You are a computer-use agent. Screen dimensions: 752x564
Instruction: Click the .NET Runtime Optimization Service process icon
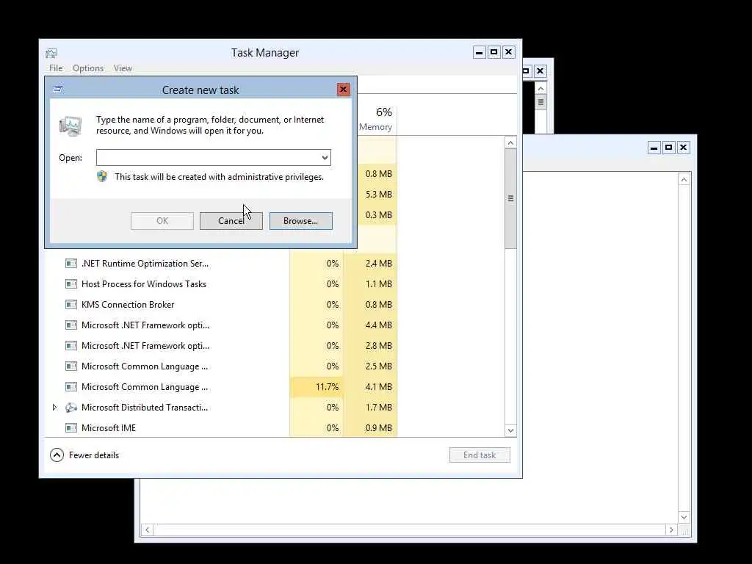[71, 264]
